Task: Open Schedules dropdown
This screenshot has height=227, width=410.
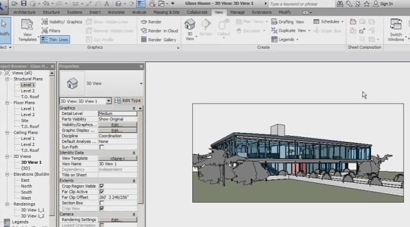Action: (x=328, y=21)
